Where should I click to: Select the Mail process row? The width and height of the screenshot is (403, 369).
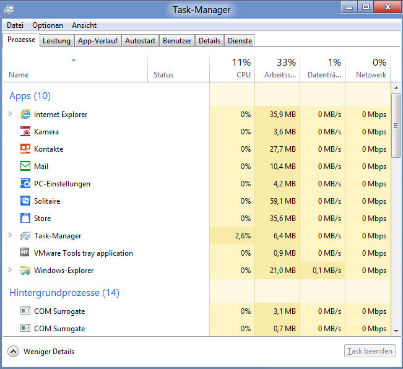(197, 167)
